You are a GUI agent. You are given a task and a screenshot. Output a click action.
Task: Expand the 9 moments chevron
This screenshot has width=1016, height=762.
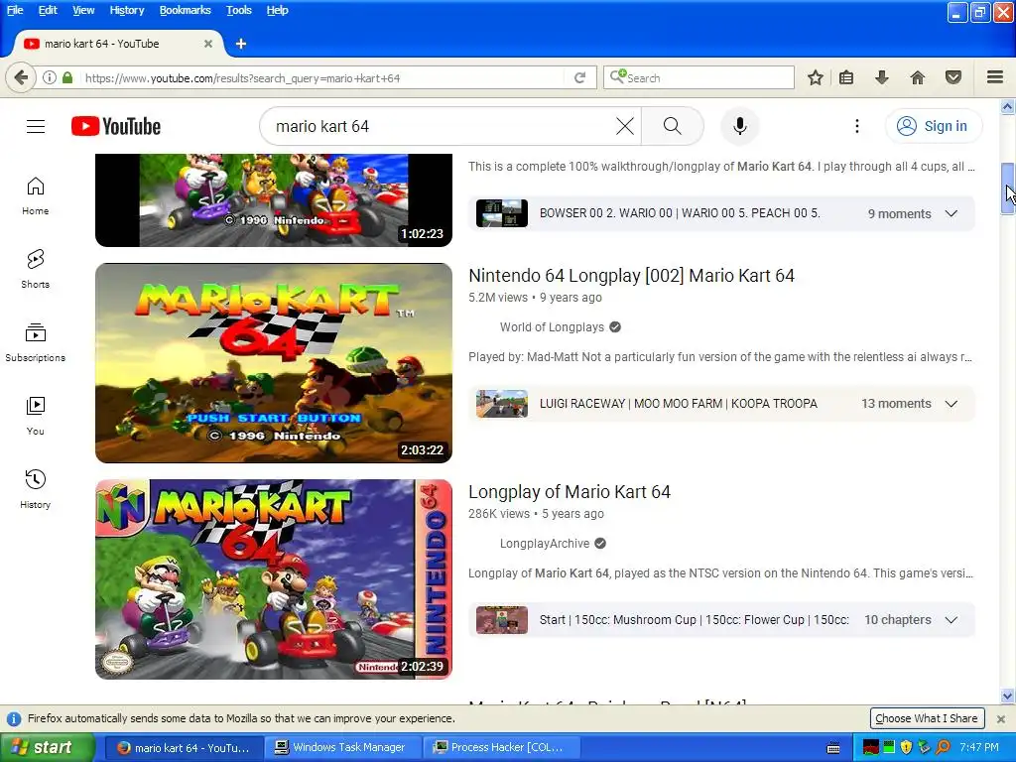coord(952,214)
